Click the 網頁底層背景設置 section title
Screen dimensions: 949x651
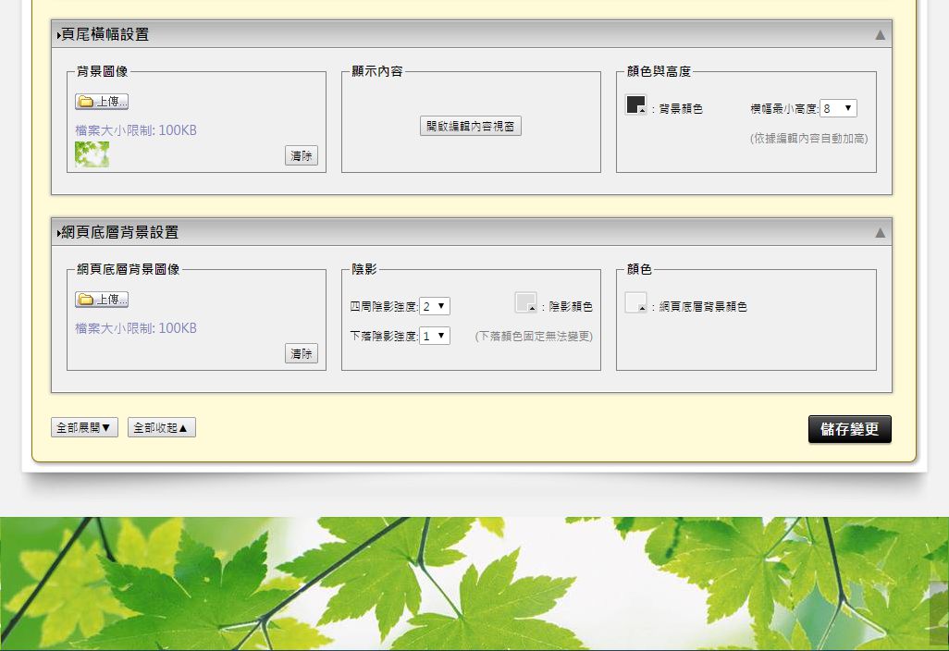118,233
